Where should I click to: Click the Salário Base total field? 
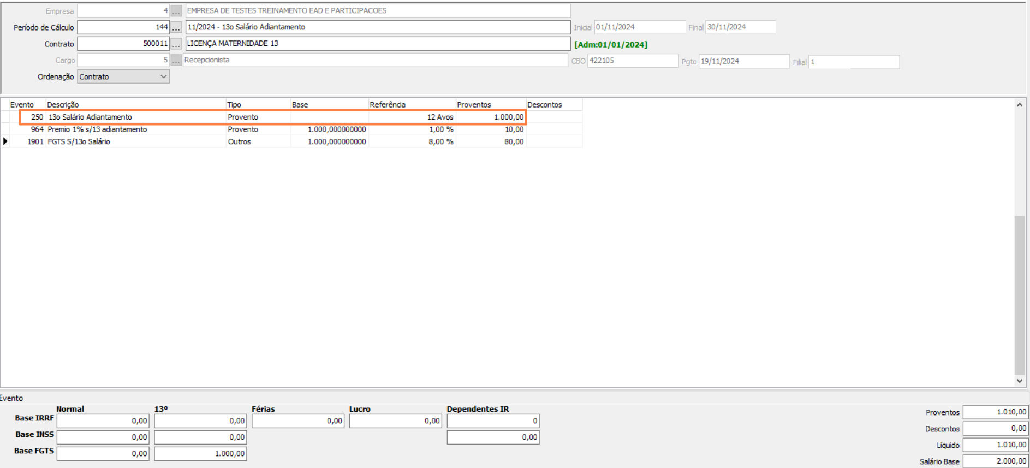pyautogui.click(x=995, y=461)
